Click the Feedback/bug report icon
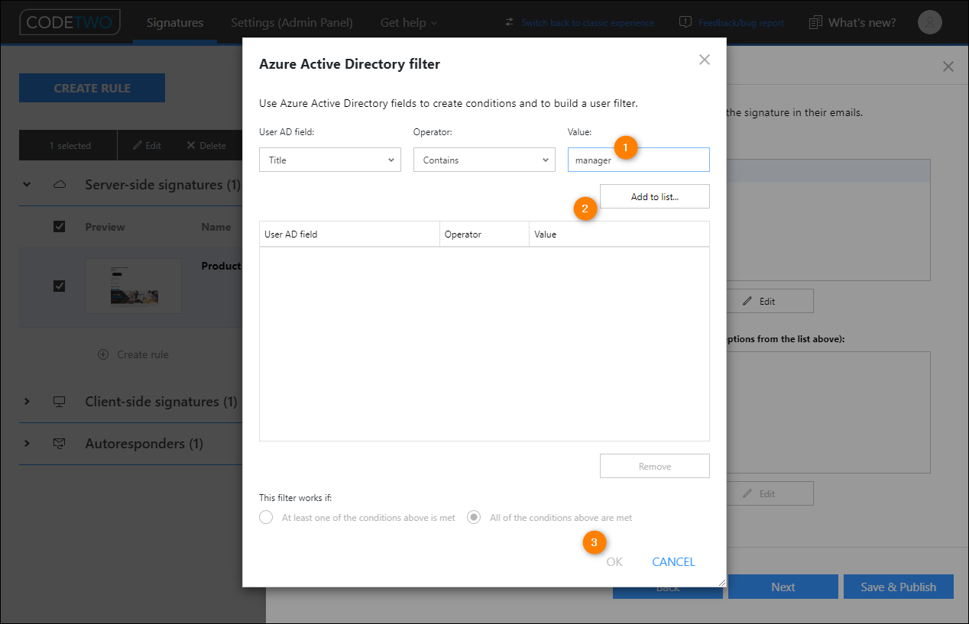 coord(685,23)
